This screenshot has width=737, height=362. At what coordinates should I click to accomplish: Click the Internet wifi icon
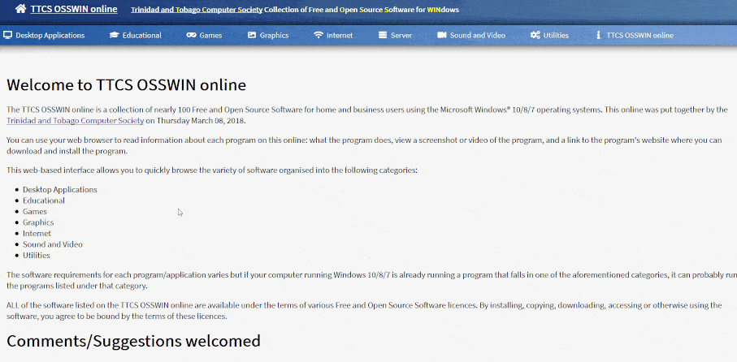319,35
